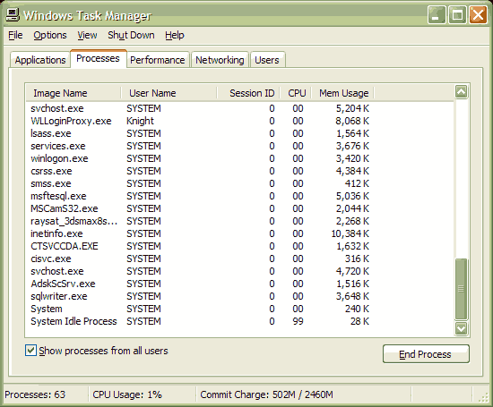The image size is (493, 407).
Task: Click the resize grip in status bar
Action: click(x=483, y=397)
